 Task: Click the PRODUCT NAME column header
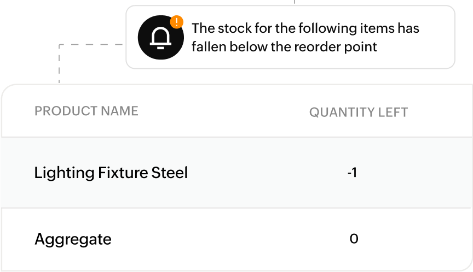pyautogui.click(x=86, y=111)
